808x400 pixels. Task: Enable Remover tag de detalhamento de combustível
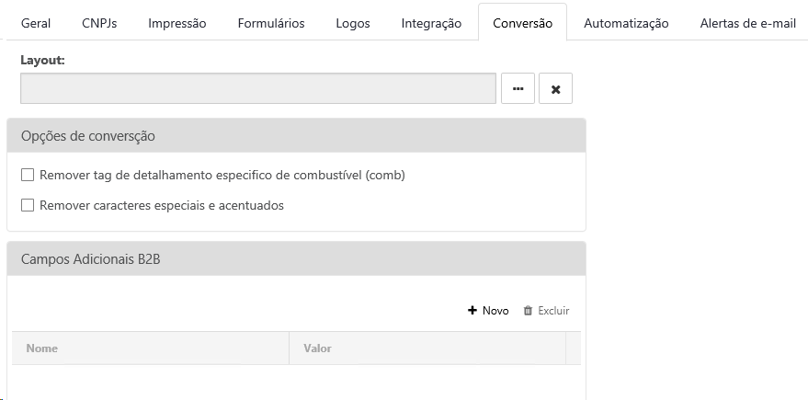(x=28, y=175)
